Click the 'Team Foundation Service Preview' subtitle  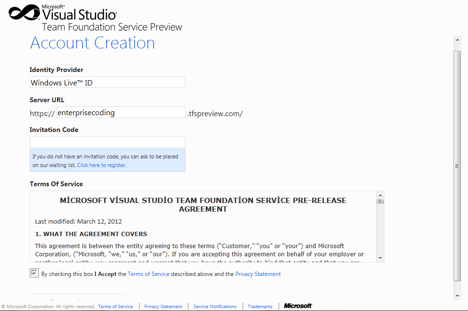tap(112, 27)
